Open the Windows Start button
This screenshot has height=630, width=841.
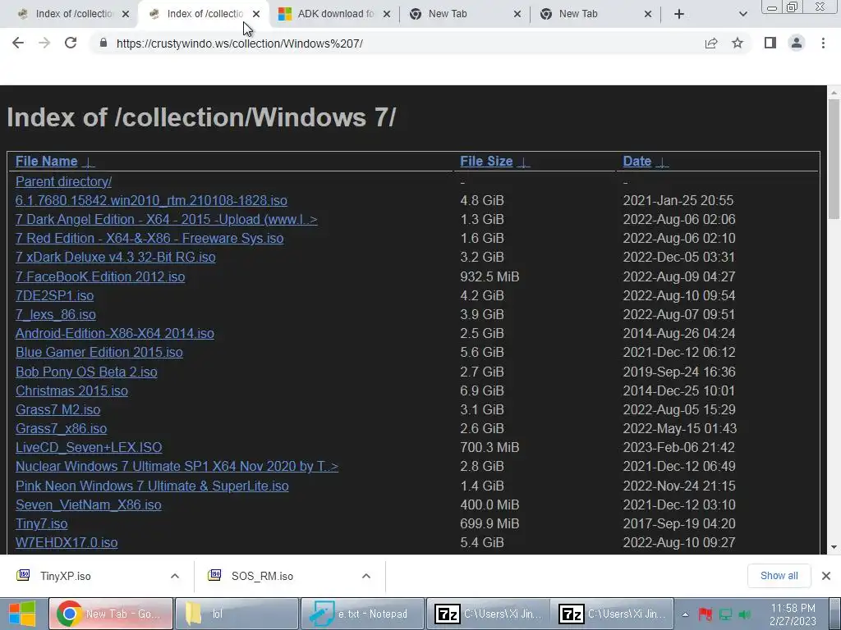[x=22, y=614]
